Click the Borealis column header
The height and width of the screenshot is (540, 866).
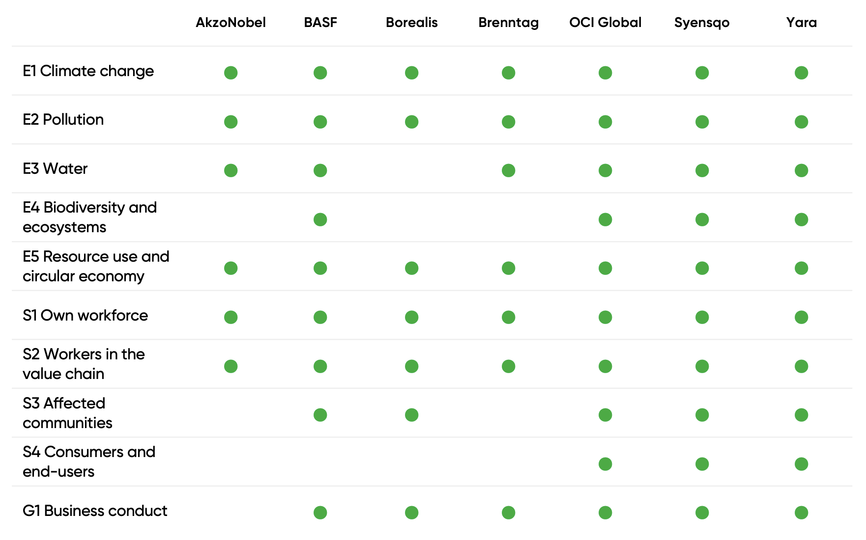pos(411,23)
